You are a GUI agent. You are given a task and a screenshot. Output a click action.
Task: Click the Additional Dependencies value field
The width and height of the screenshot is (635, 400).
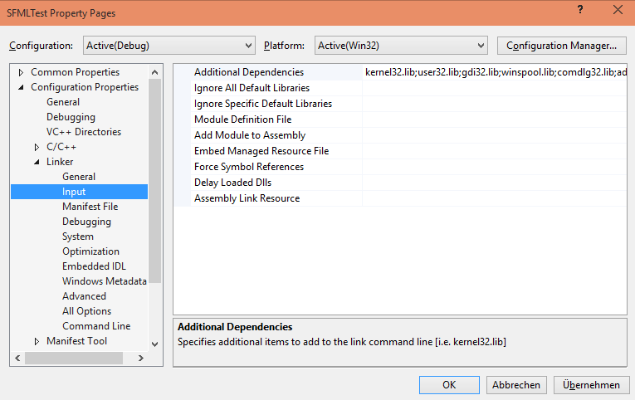coord(494,72)
